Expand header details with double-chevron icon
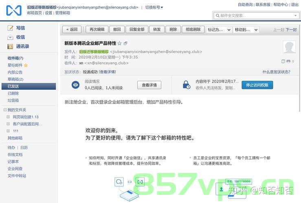The image size is (301, 203). [293, 61]
